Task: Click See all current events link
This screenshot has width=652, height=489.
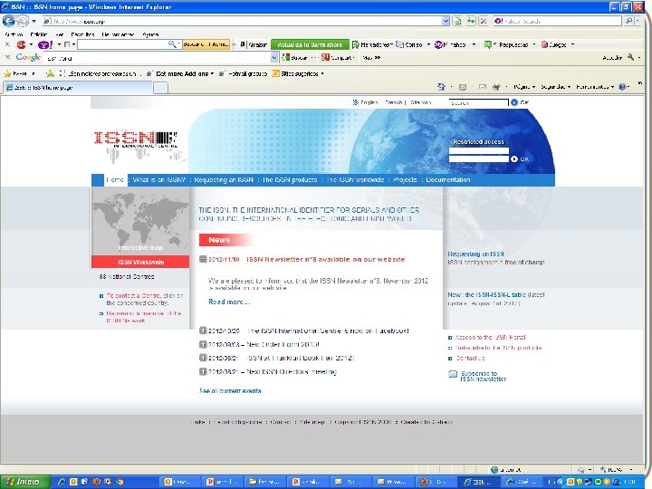Action: coord(230,391)
